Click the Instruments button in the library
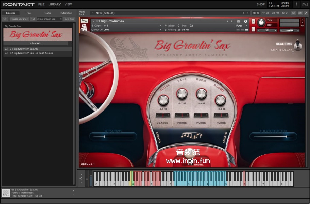 (35, 43)
